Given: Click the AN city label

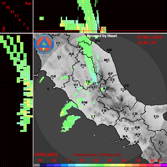Looking at the screenshot, I should point(109,50).
